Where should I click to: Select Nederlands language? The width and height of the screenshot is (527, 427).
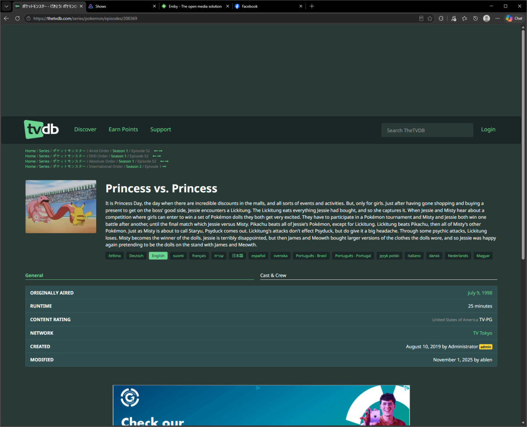(458, 256)
